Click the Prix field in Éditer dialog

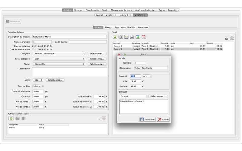[x=135, y=81]
